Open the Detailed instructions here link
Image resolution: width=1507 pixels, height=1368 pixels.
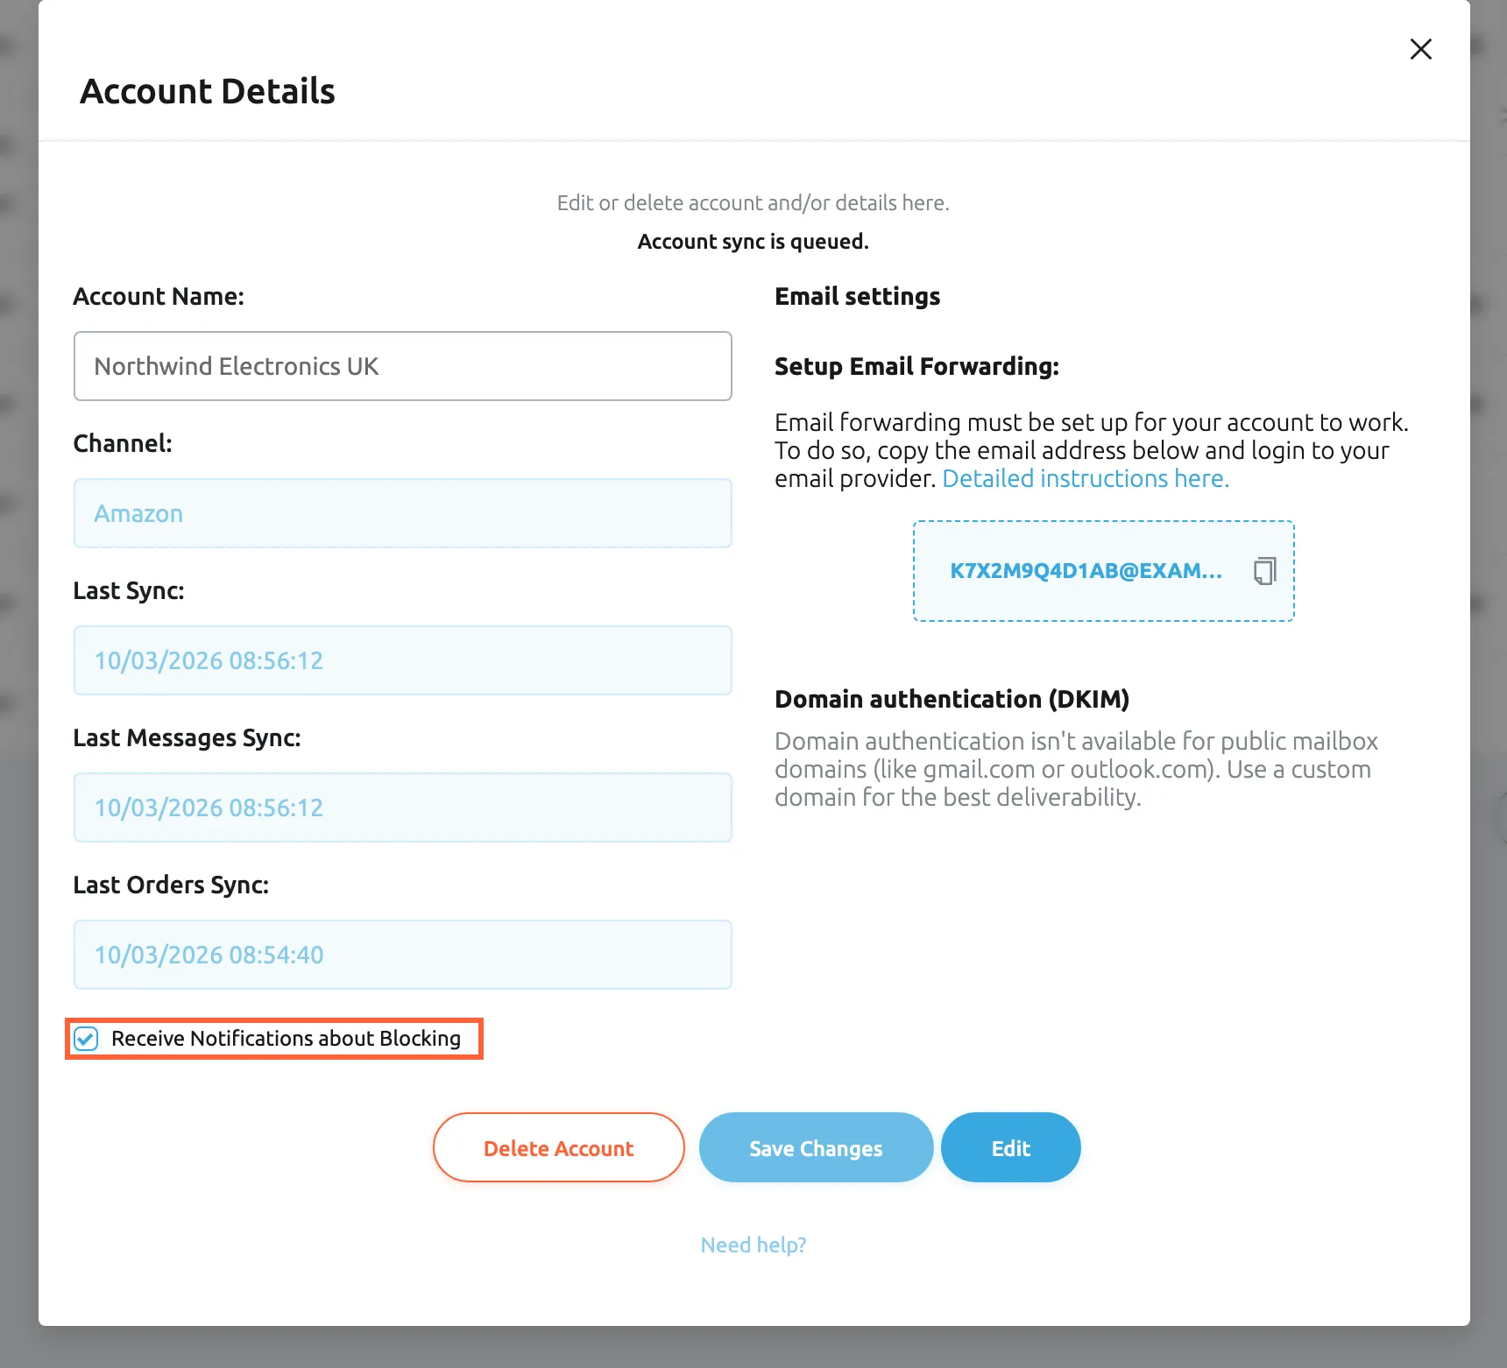1086,478
